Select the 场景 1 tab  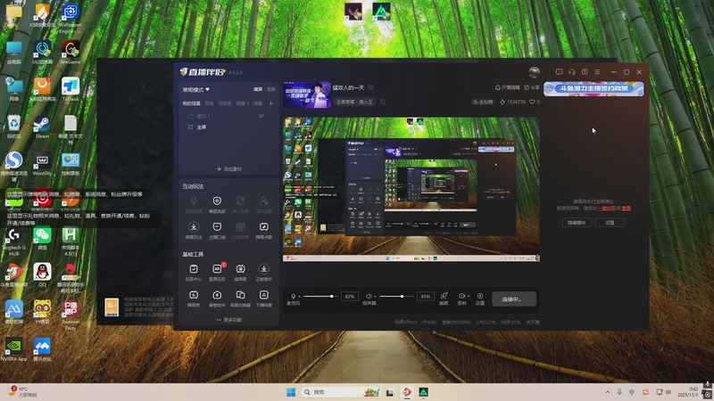pos(242,103)
